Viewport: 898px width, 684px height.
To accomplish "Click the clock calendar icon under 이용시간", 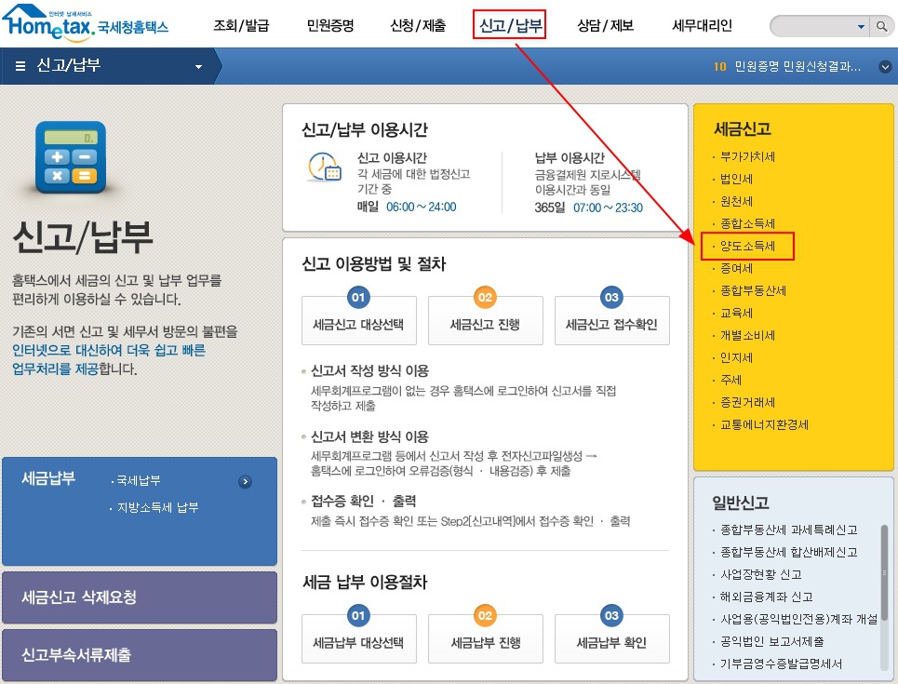I will click(324, 168).
